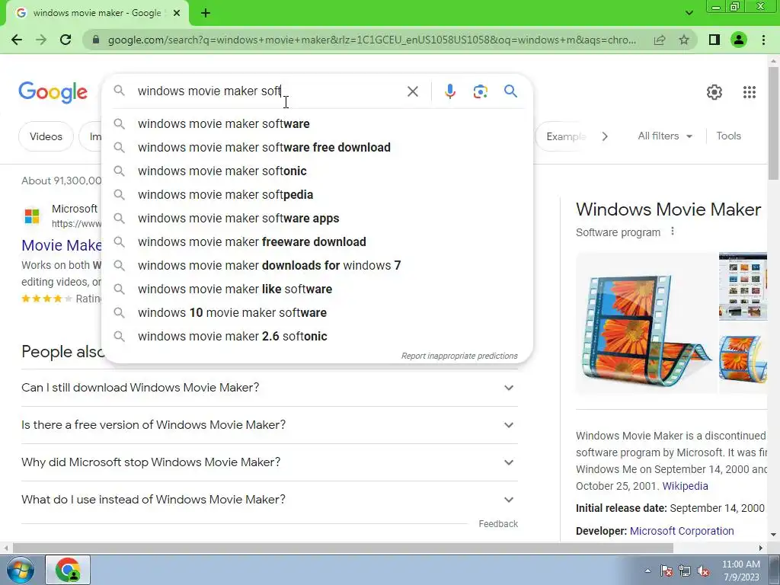Open the Action Center flag icon
Viewport: 780px width, 585px height.
(x=666, y=571)
